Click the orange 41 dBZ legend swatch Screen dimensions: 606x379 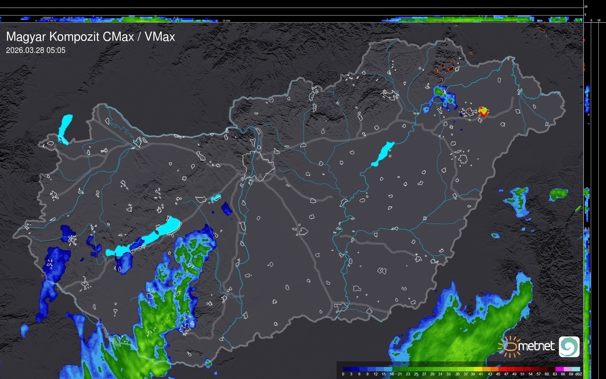pyautogui.click(x=486, y=369)
